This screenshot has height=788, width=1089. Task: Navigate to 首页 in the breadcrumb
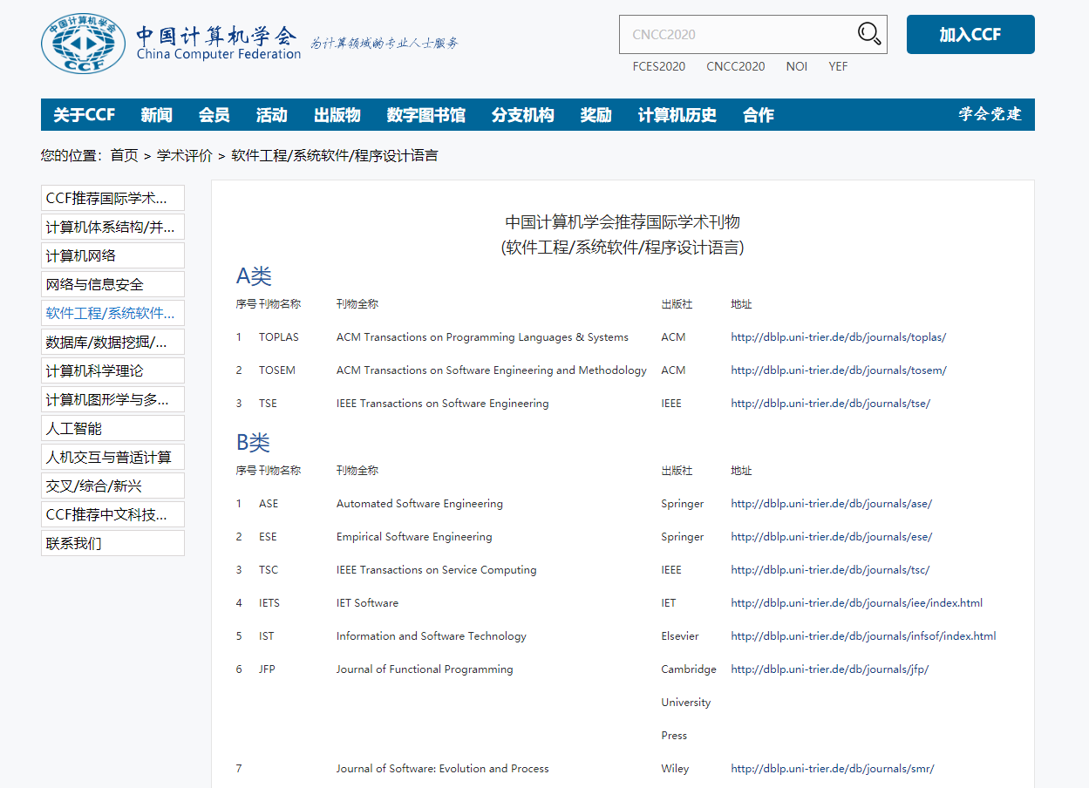click(x=125, y=155)
